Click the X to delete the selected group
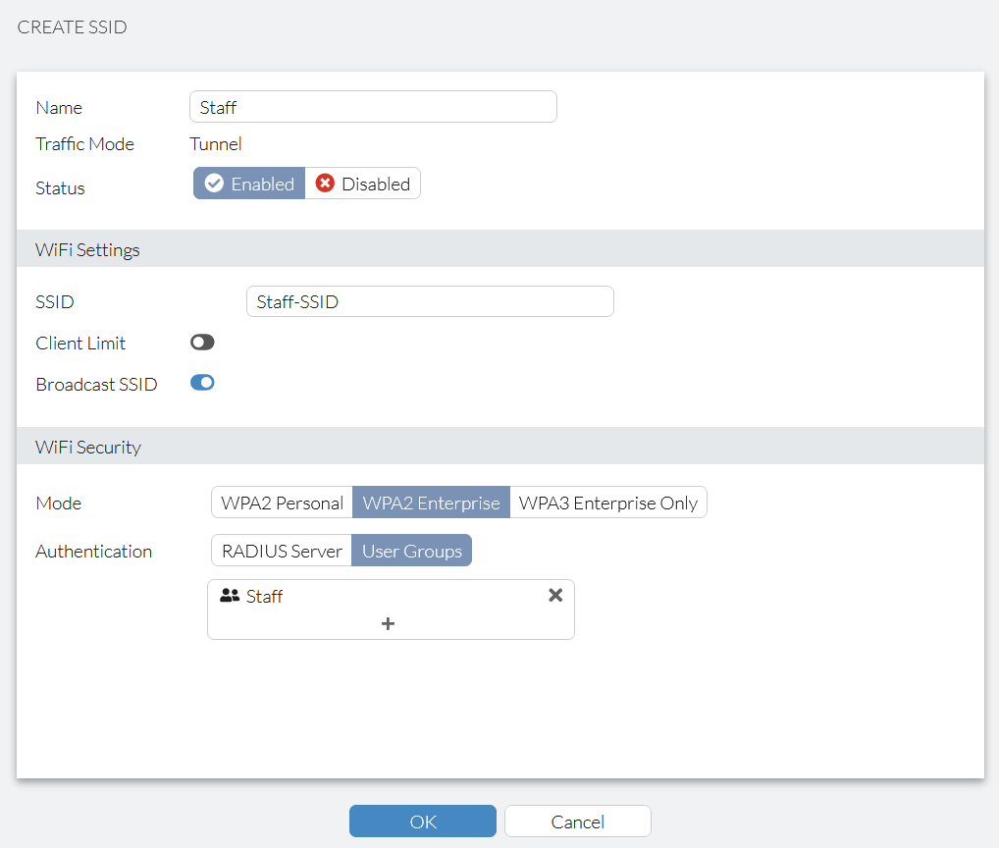The width and height of the screenshot is (999, 848). 555,594
